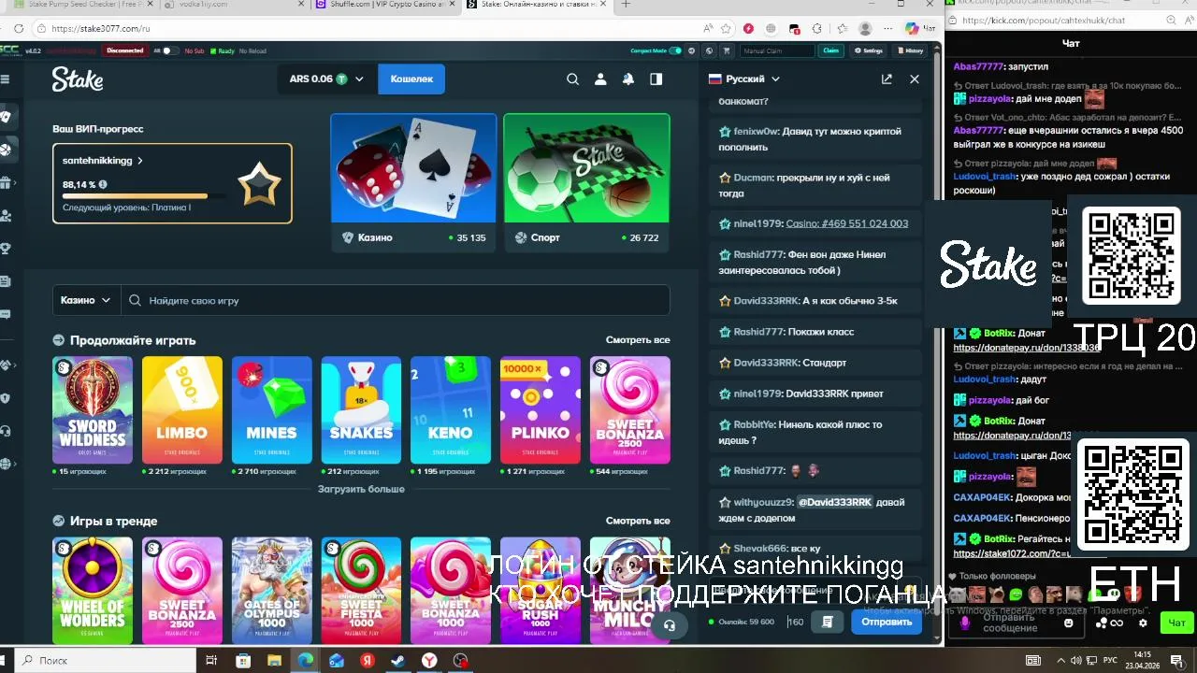This screenshot has height=673, width=1197.
Task: Open Steam from the taskbar
Action: click(398, 661)
